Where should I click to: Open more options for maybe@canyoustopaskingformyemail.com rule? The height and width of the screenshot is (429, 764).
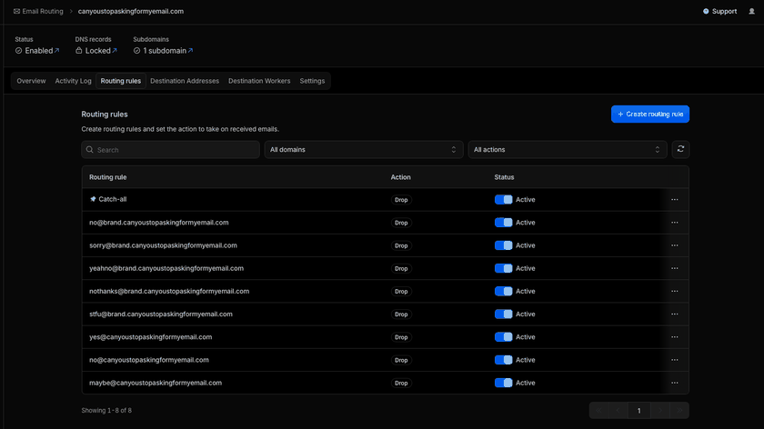674,383
